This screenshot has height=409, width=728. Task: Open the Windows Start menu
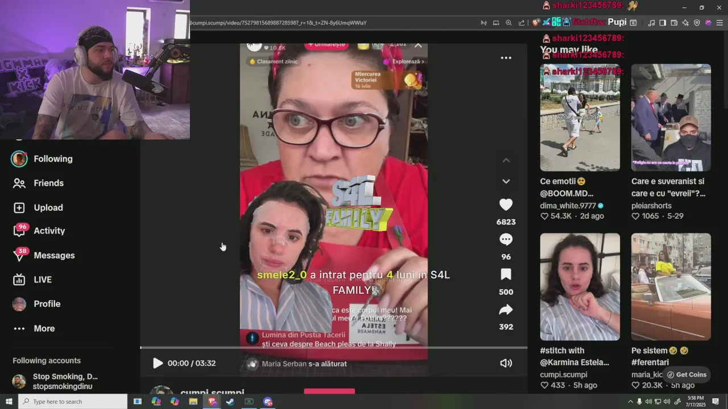(9, 402)
